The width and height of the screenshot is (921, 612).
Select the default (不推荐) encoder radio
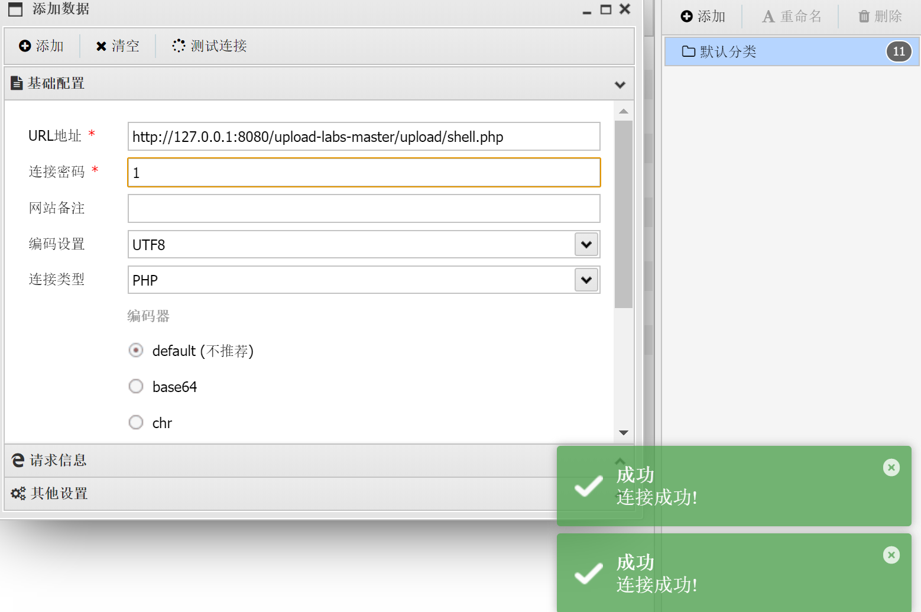tap(136, 351)
